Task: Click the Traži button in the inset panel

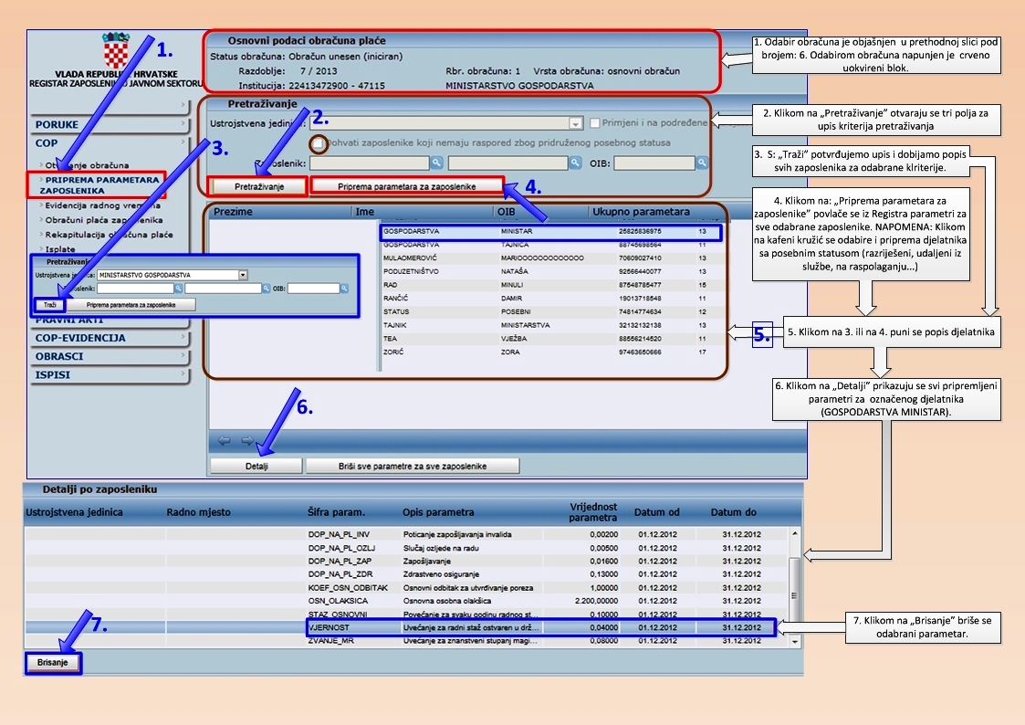Action: 49,305
